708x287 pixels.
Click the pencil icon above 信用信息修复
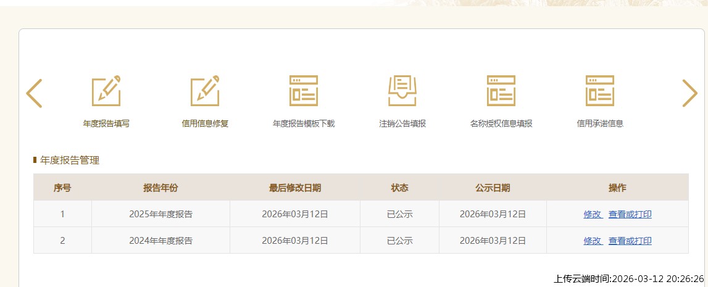(205, 91)
